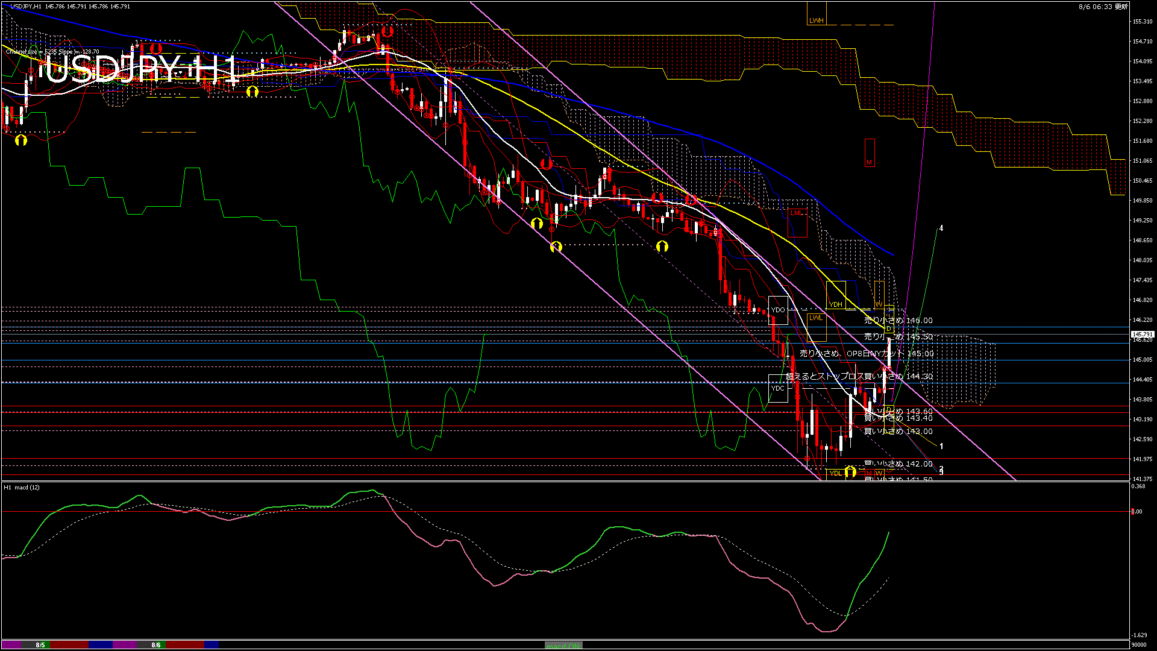Select the orange LWL label box
The height and width of the screenshot is (651, 1157).
[815, 318]
